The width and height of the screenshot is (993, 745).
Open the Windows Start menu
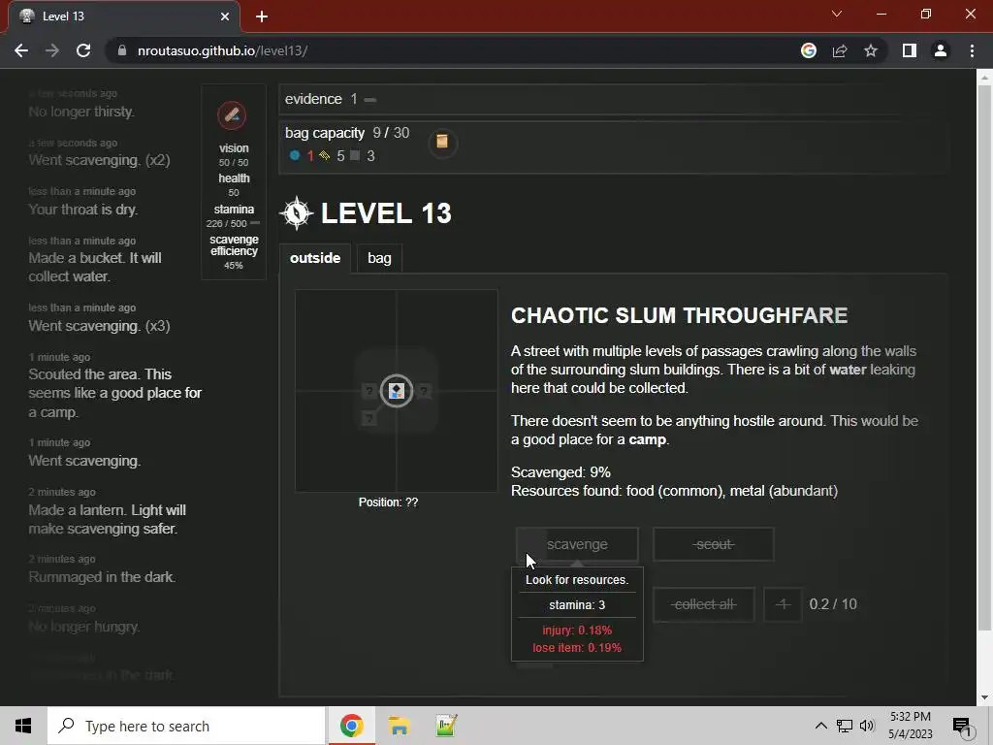tap(23, 726)
